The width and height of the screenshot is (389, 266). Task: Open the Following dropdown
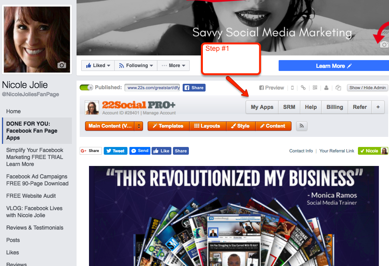click(x=136, y=66)
